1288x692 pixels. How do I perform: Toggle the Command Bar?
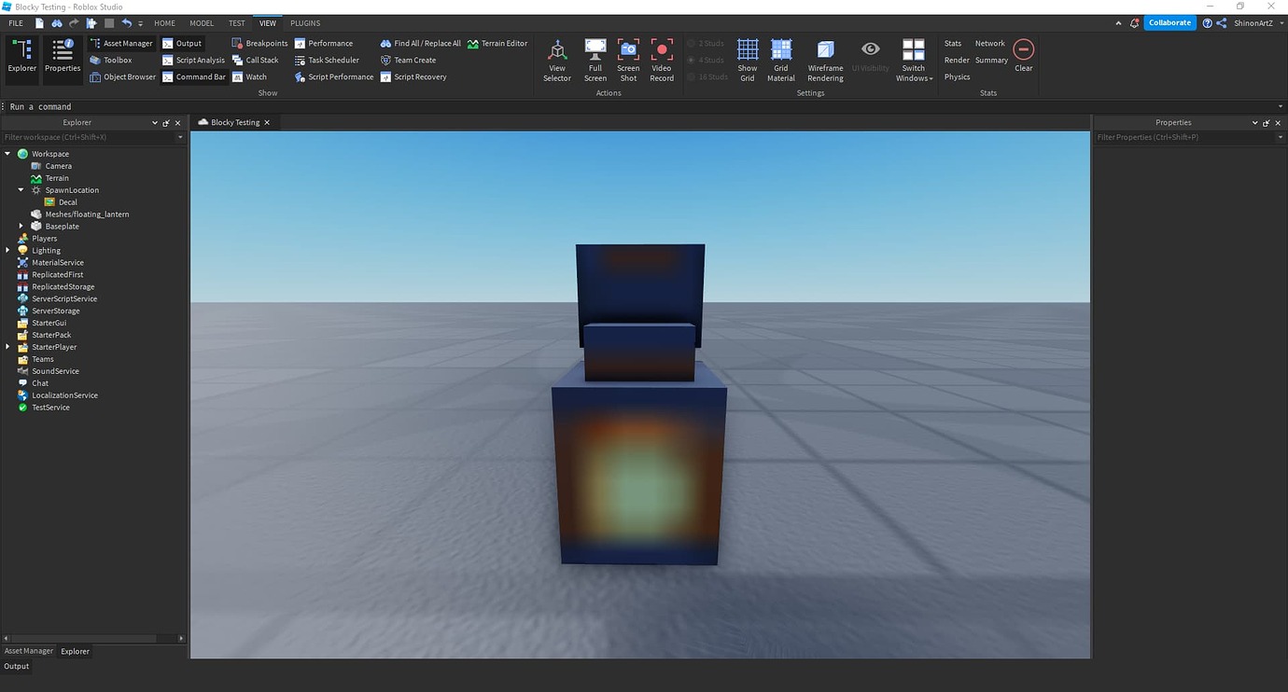194,76
